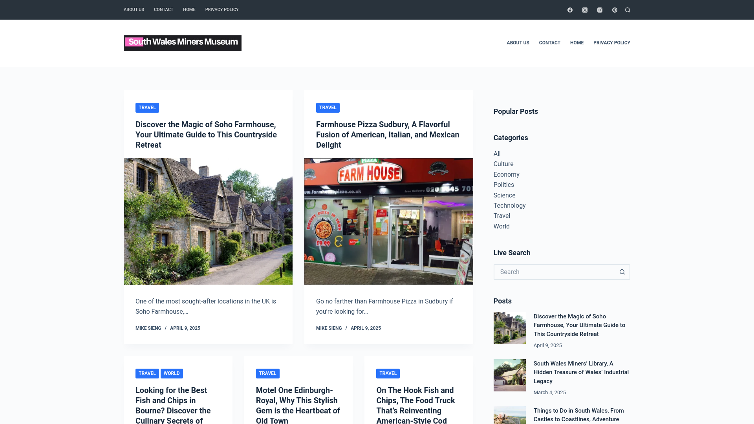Open Fish and Chips in Bourne article title
The width and height of the screenshot is (754, 424).
tap(173, 405)
